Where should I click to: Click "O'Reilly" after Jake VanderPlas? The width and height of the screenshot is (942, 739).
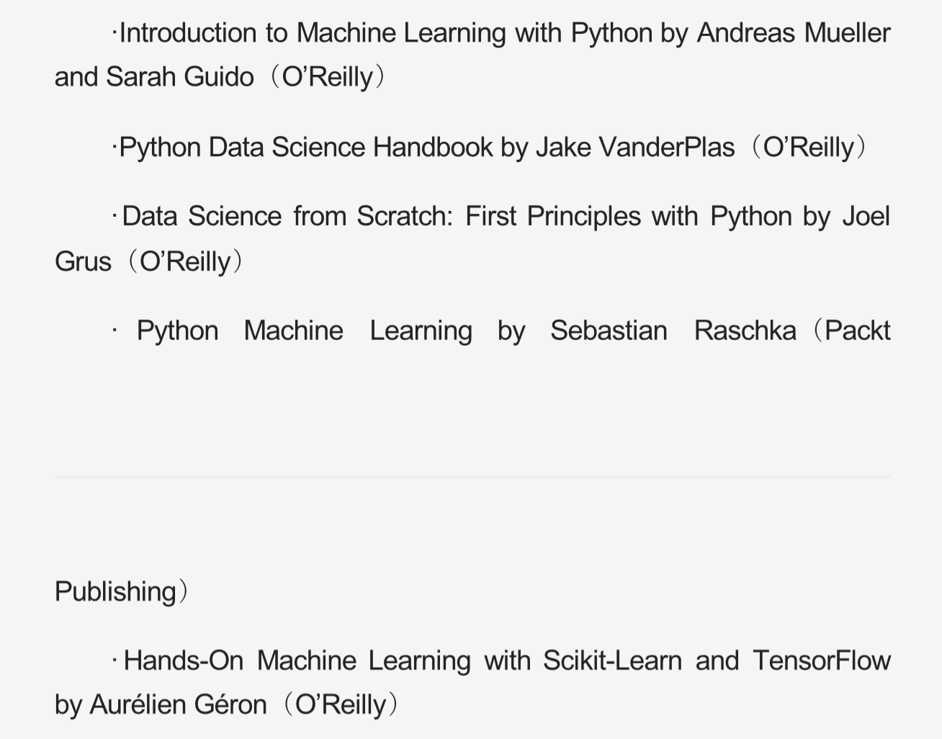[x=808, y=148]
